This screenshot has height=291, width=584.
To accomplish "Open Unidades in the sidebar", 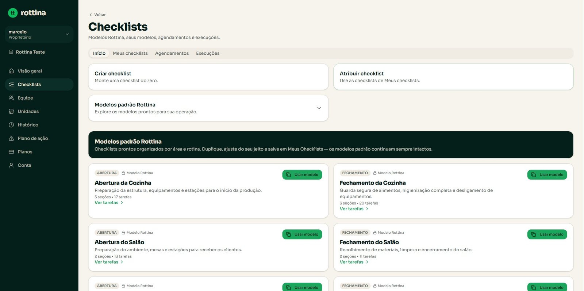I will (x=39, y=112).
